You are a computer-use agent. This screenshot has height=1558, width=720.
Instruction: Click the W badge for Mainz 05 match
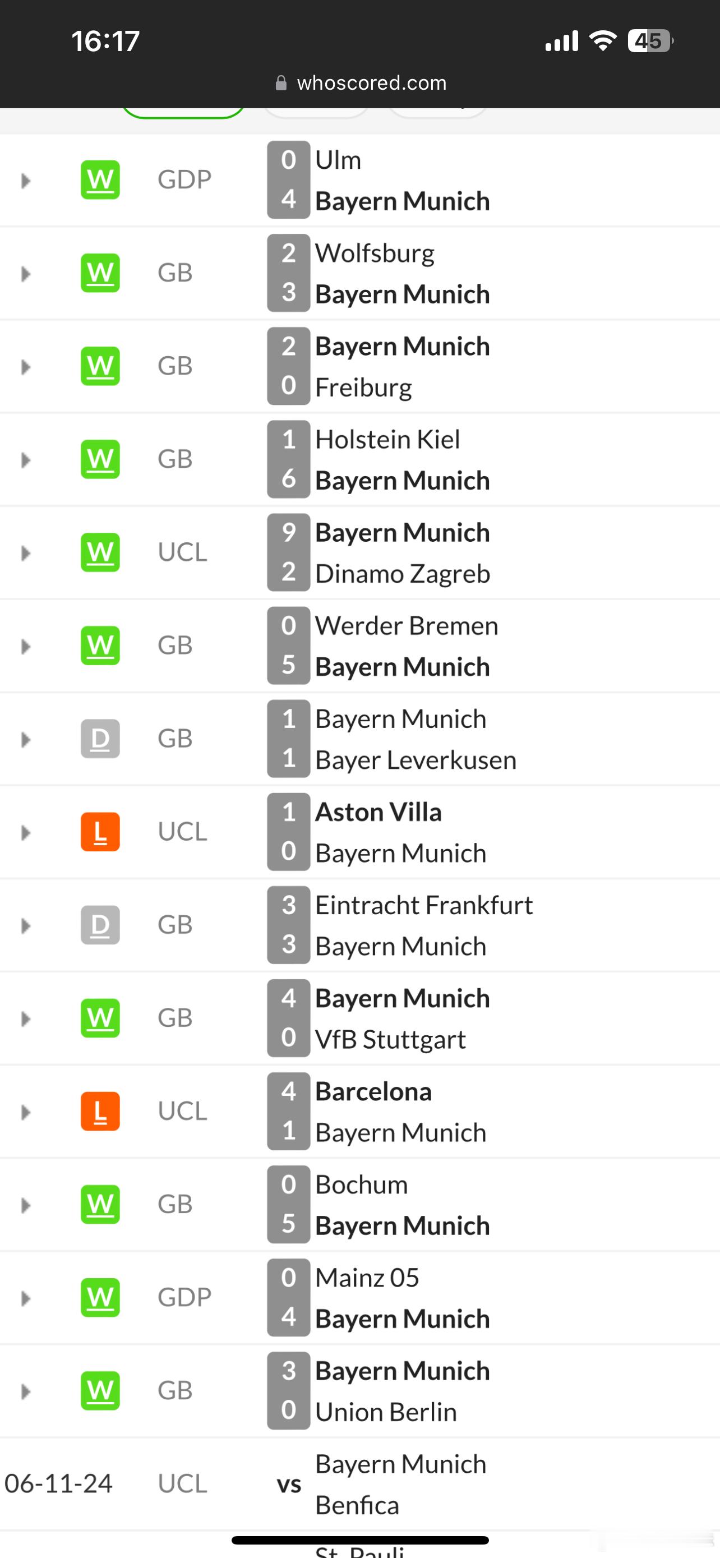point(100,1297)
